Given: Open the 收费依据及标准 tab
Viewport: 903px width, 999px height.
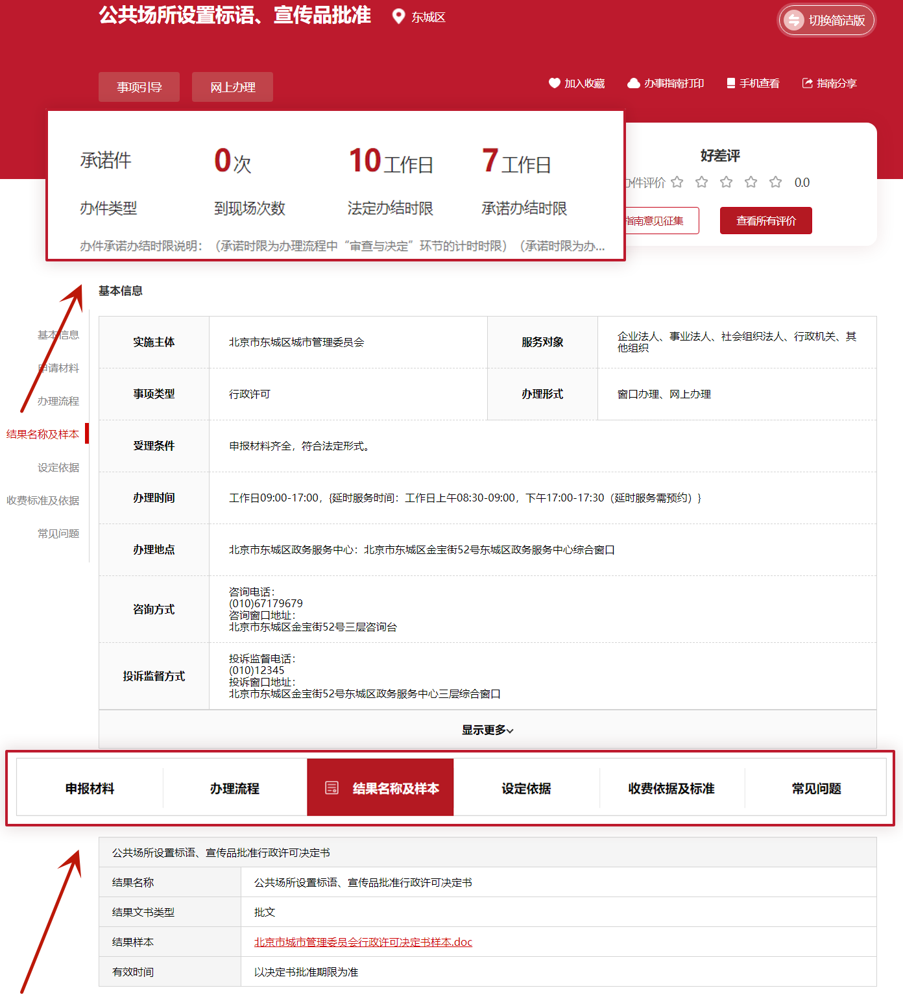Looking at the screenshot, I should point(671,788).
